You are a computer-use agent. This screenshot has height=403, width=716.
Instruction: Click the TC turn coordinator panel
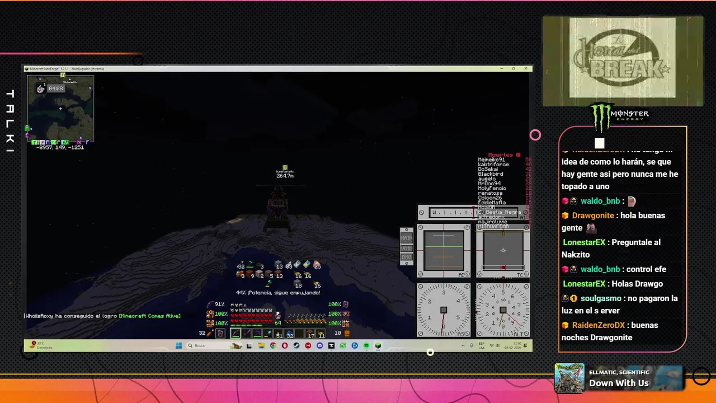pyautogui.click(x=503, y=250)
